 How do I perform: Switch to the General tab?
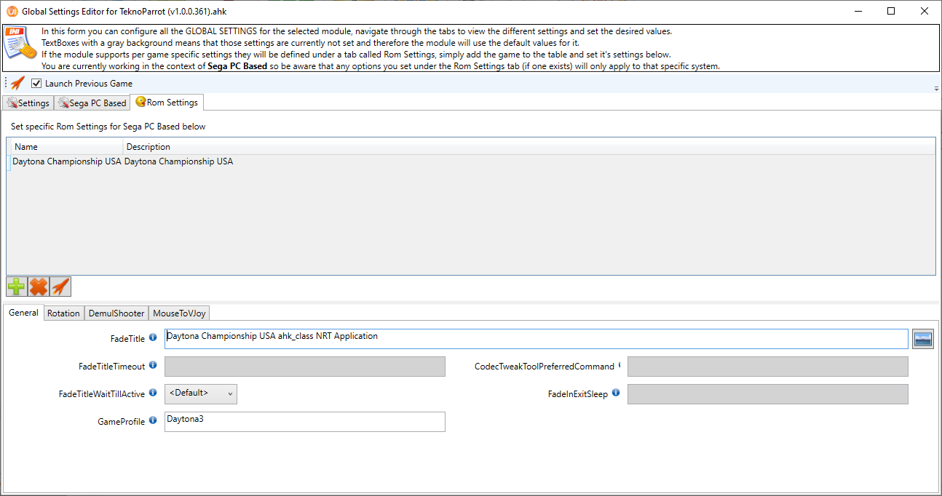24,313
